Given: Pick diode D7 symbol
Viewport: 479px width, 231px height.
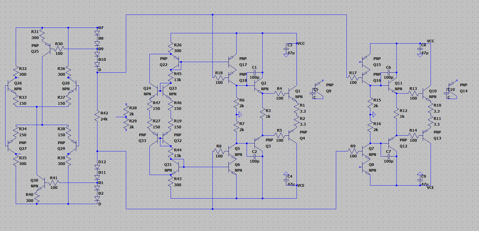Looking at the screenshot, I should [x=97, y=33].
